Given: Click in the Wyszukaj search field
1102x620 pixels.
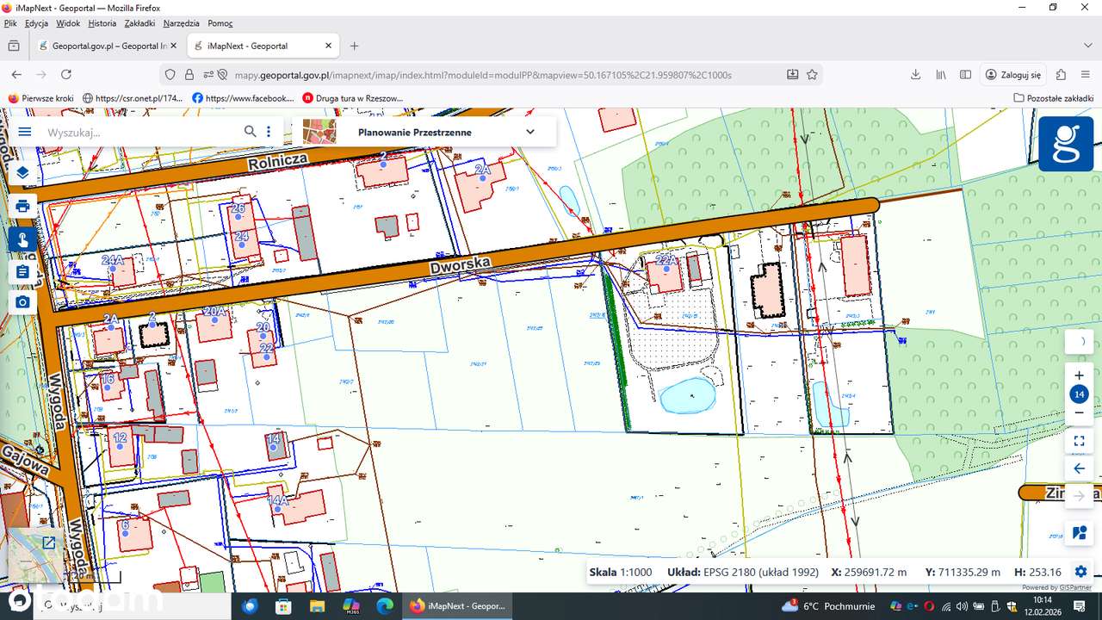Looking at the screenshot, I should [x=142, y=133].
